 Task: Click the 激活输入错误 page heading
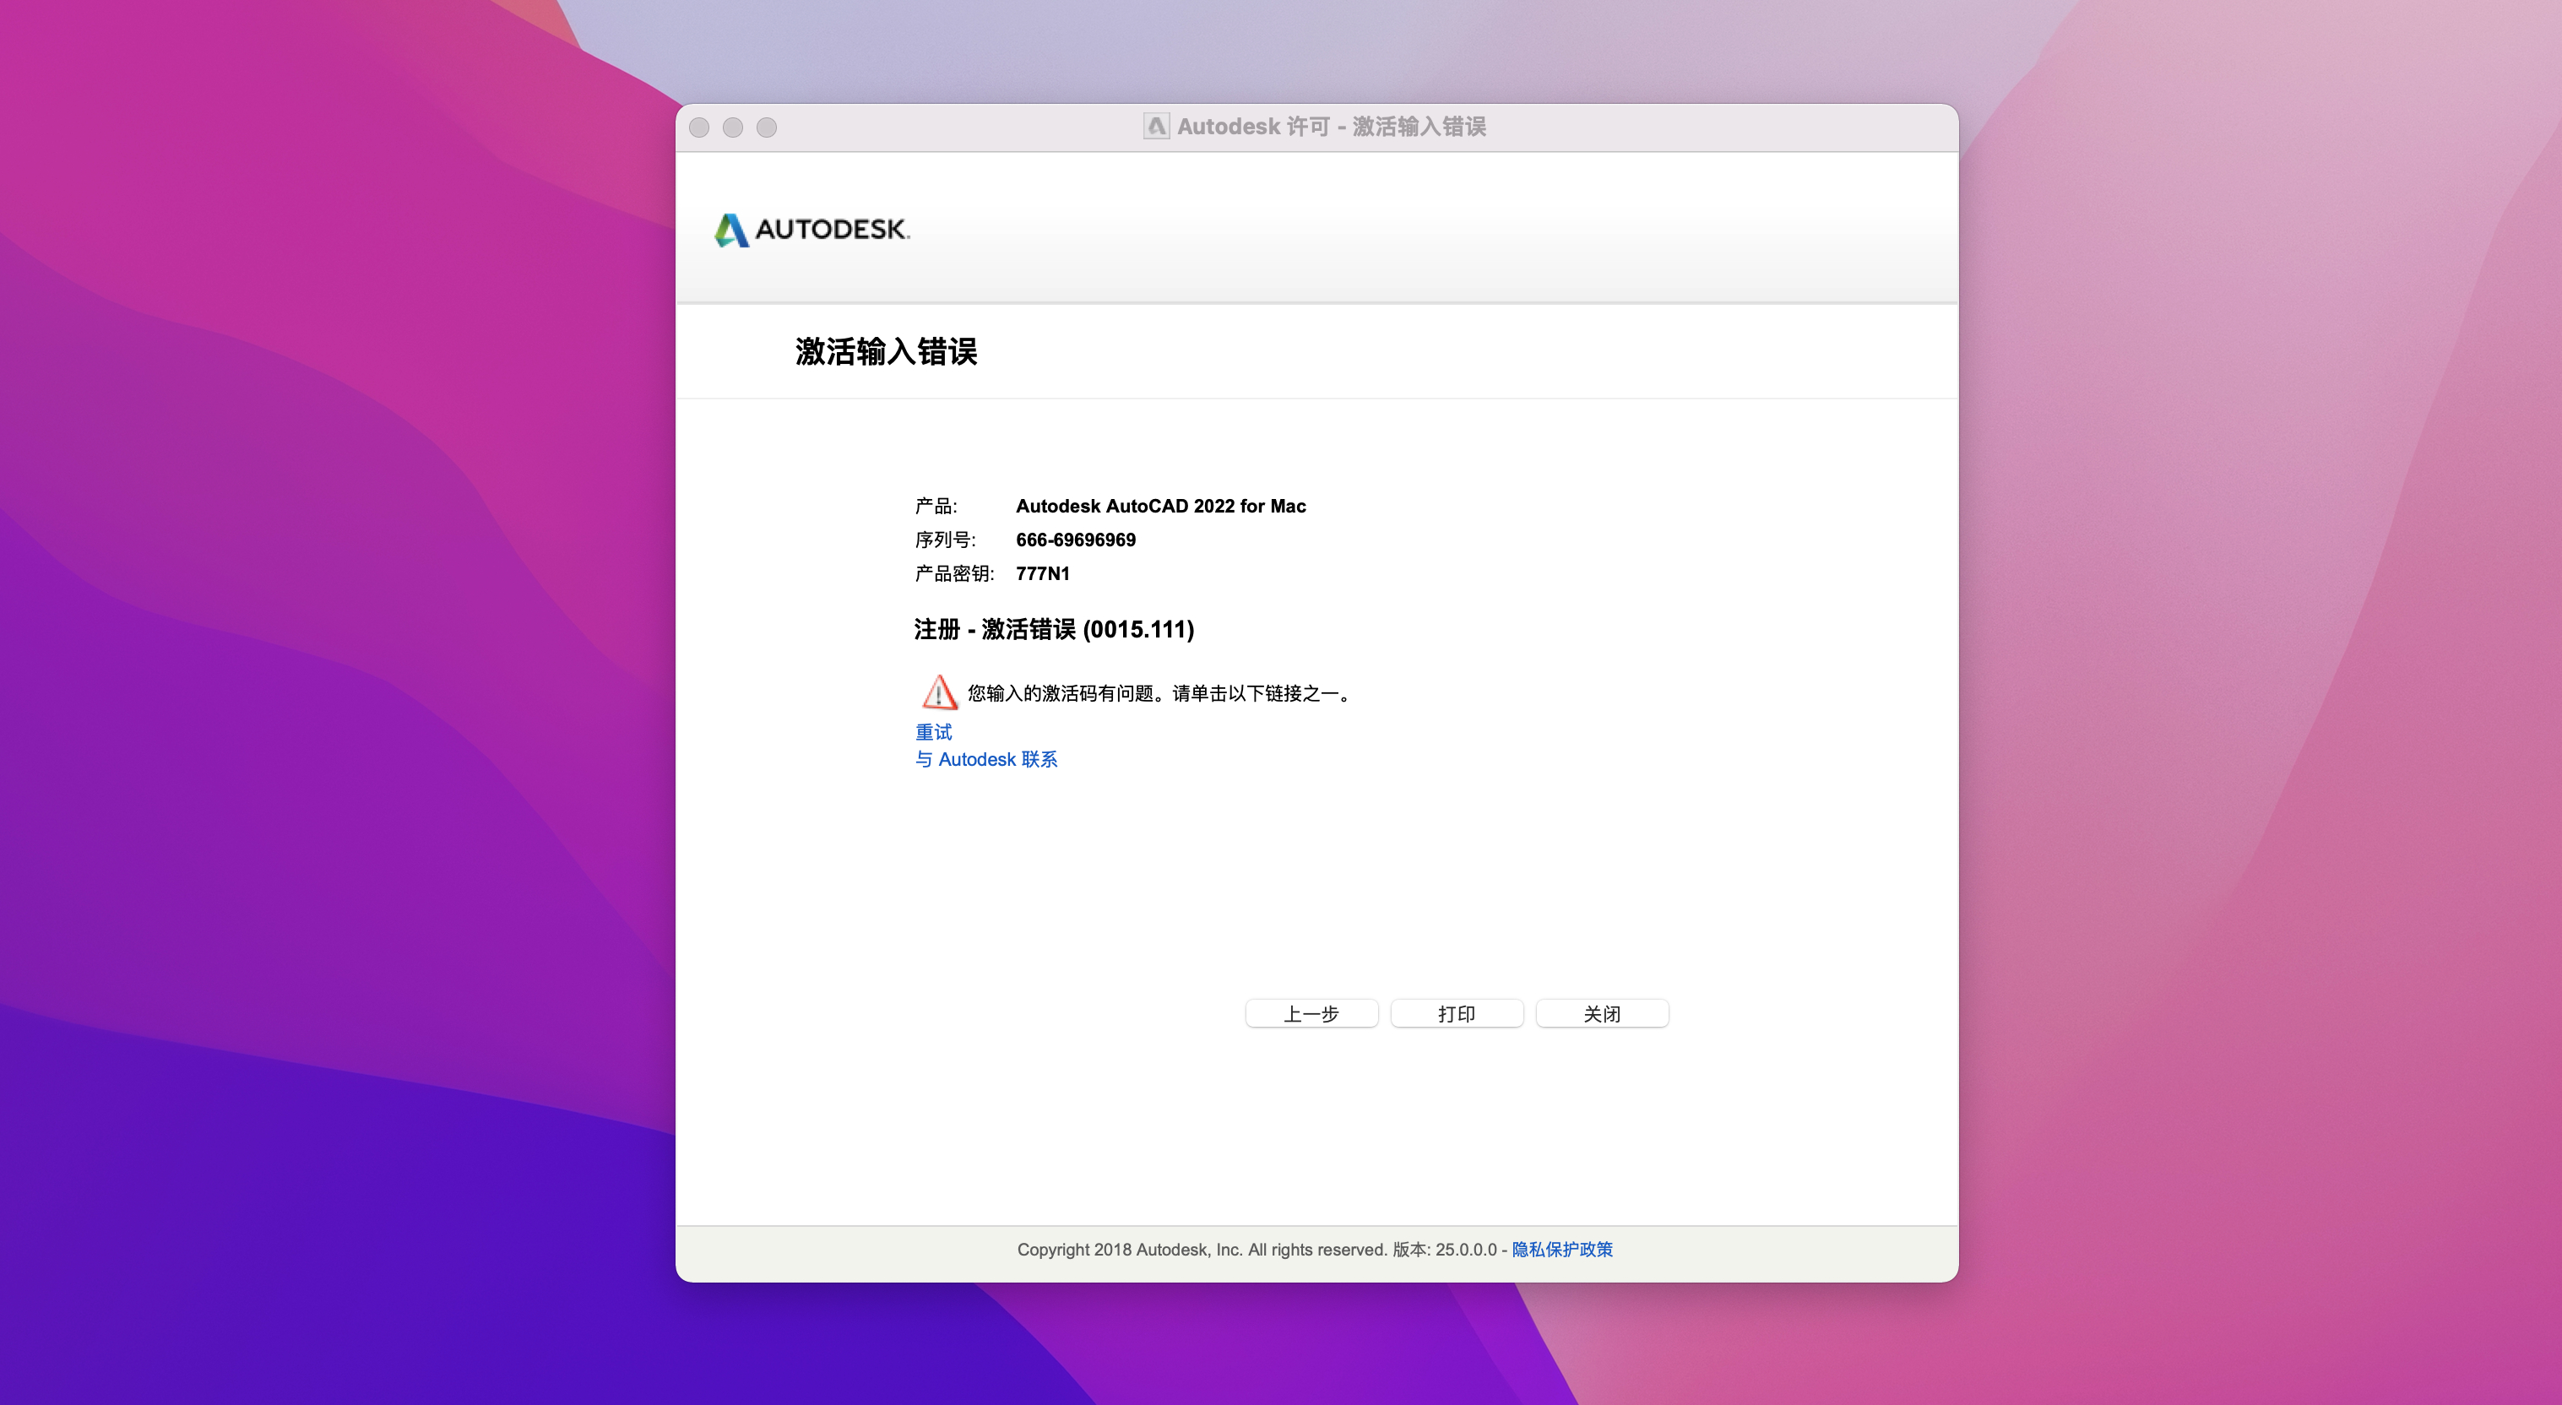[885, 352]
